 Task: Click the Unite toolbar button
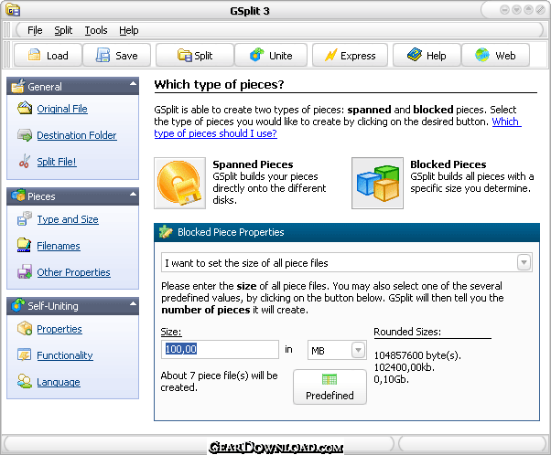pyautogui.click(x=271, y=55)
